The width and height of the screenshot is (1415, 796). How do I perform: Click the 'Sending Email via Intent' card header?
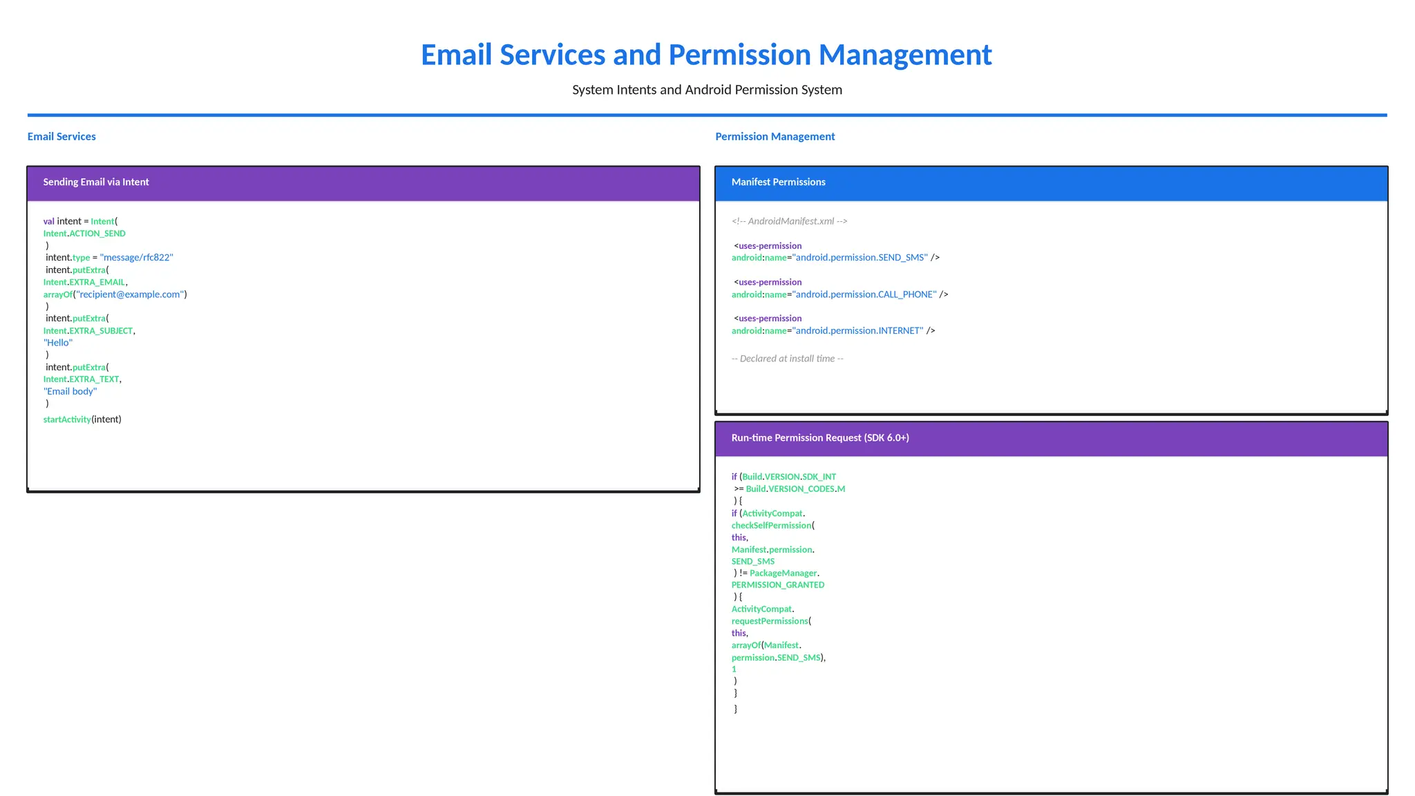click(363, 183)
